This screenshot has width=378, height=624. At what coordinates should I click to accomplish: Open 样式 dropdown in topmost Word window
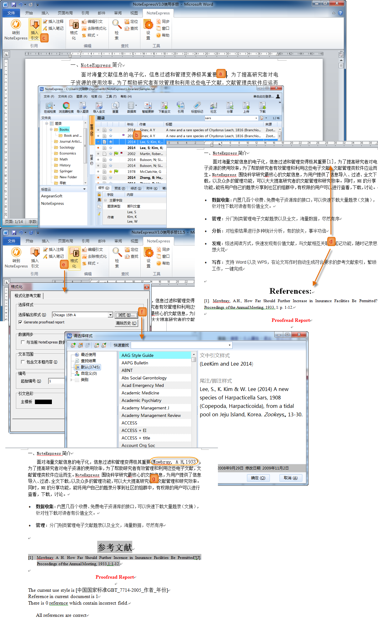point(90,35)
